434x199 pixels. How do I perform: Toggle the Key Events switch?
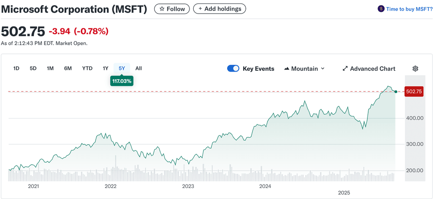coord(234,69)
